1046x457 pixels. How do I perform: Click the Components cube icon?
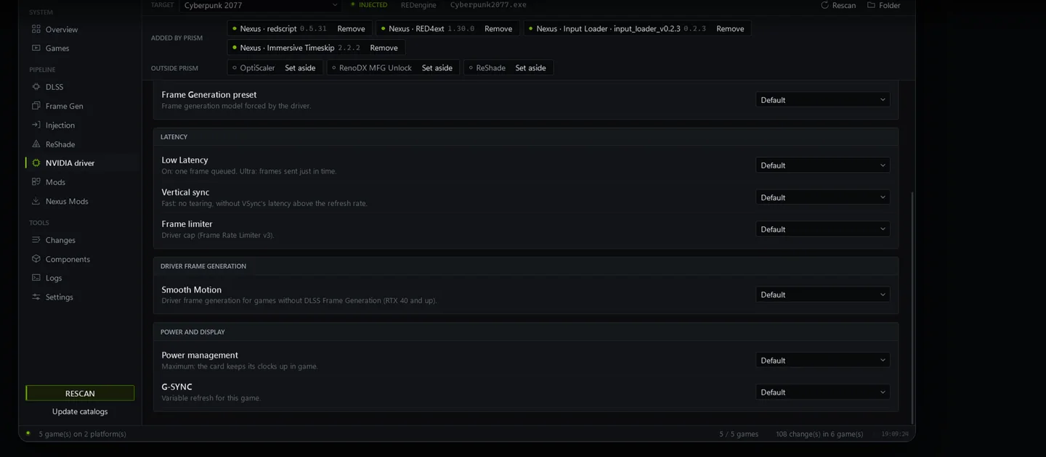[36, 258]
